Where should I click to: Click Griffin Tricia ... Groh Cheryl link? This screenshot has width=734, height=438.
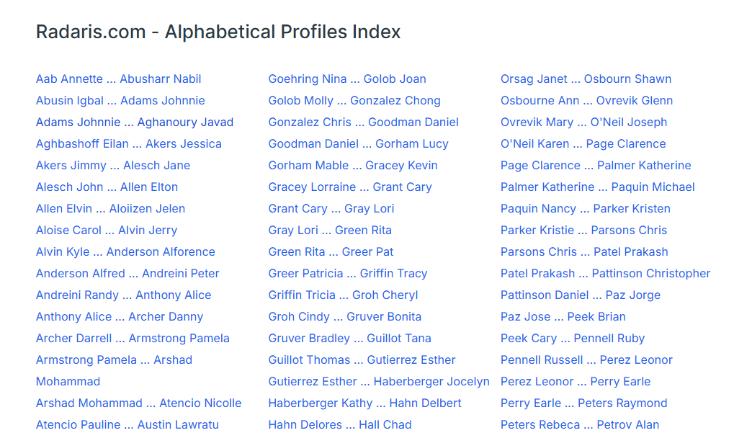click(343, 295)
